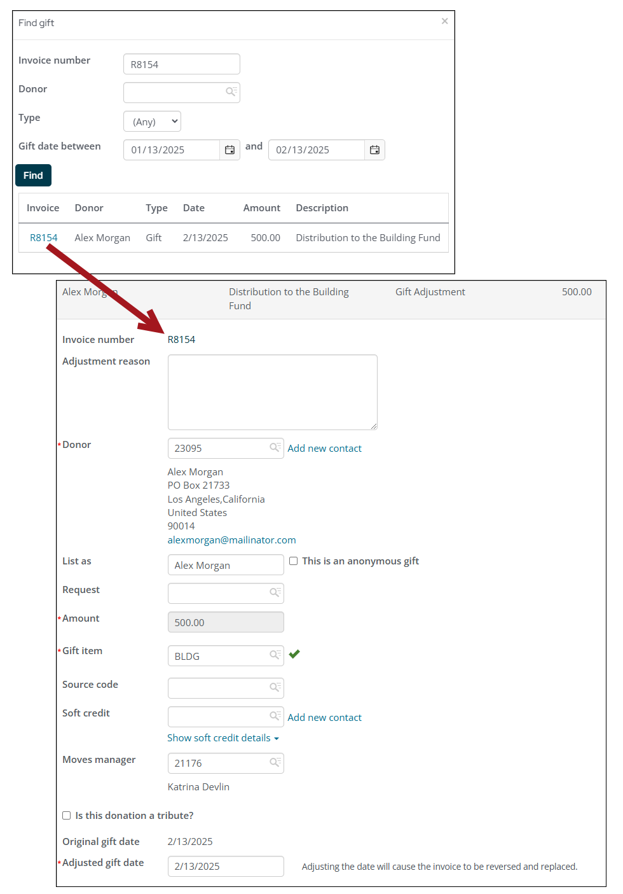Click the Gift item BLDG lookup icon
The image size is (623, 894).
(275, 655)
